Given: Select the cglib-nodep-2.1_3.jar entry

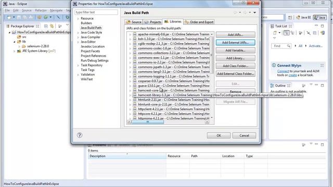Looking at the screenshot, I should [171, 44].
